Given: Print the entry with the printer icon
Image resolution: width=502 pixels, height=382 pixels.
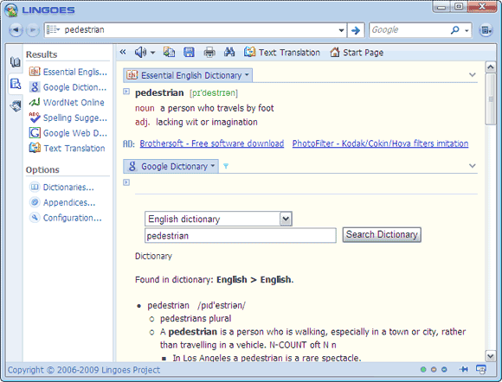Looking at the screenshot, I should click(x=209, y=52).
